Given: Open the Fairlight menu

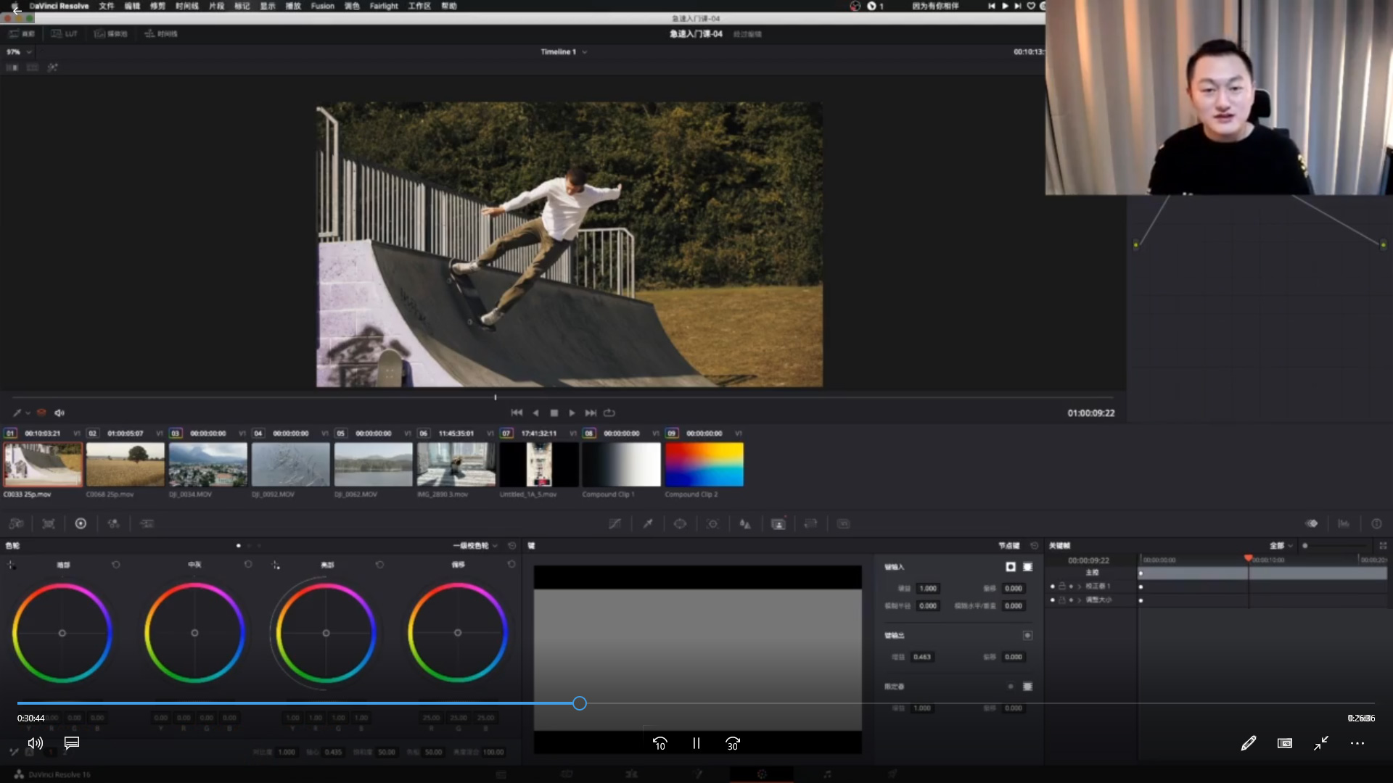Looking at the screenshot, I should 383,6.
